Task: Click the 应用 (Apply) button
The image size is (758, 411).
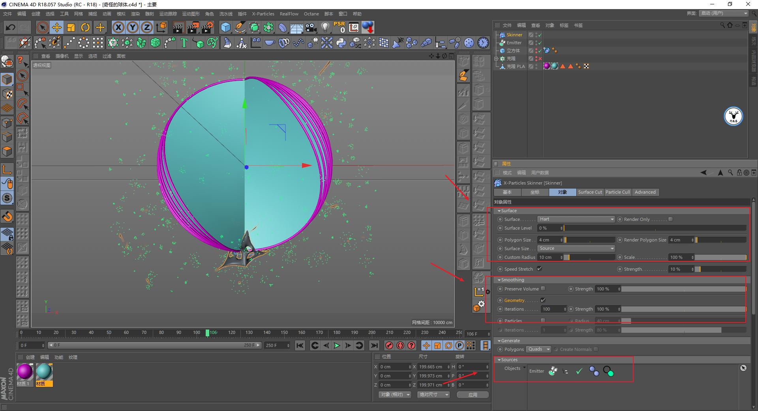Action: coord(472,394)
